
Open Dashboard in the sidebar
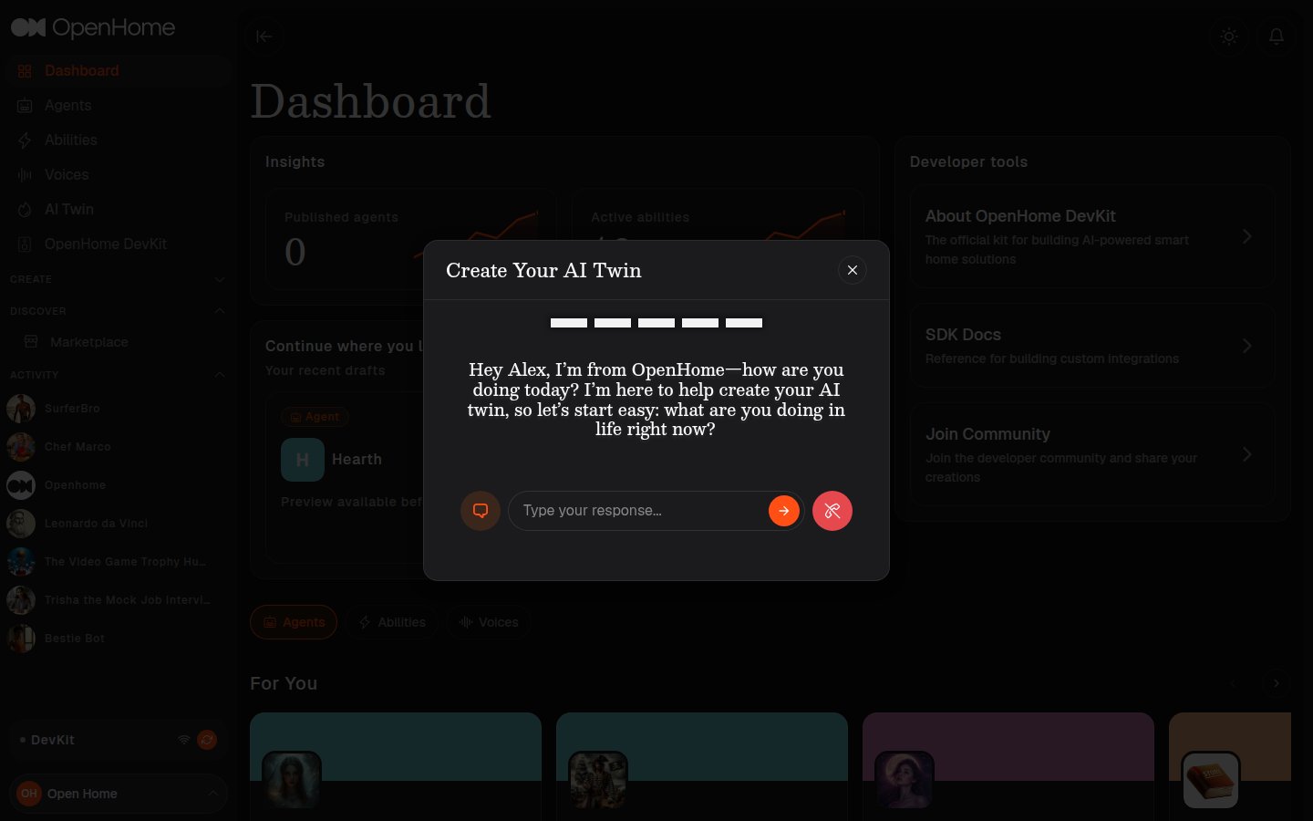click(x=119, y=71)
